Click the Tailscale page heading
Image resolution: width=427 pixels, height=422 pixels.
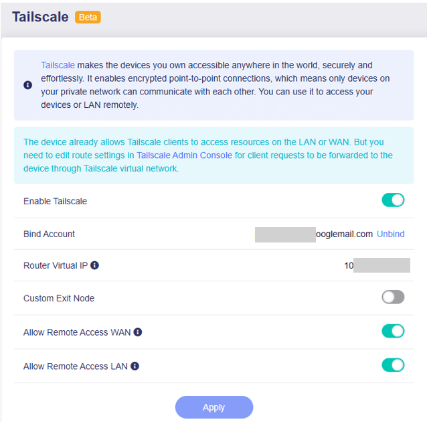40,17
